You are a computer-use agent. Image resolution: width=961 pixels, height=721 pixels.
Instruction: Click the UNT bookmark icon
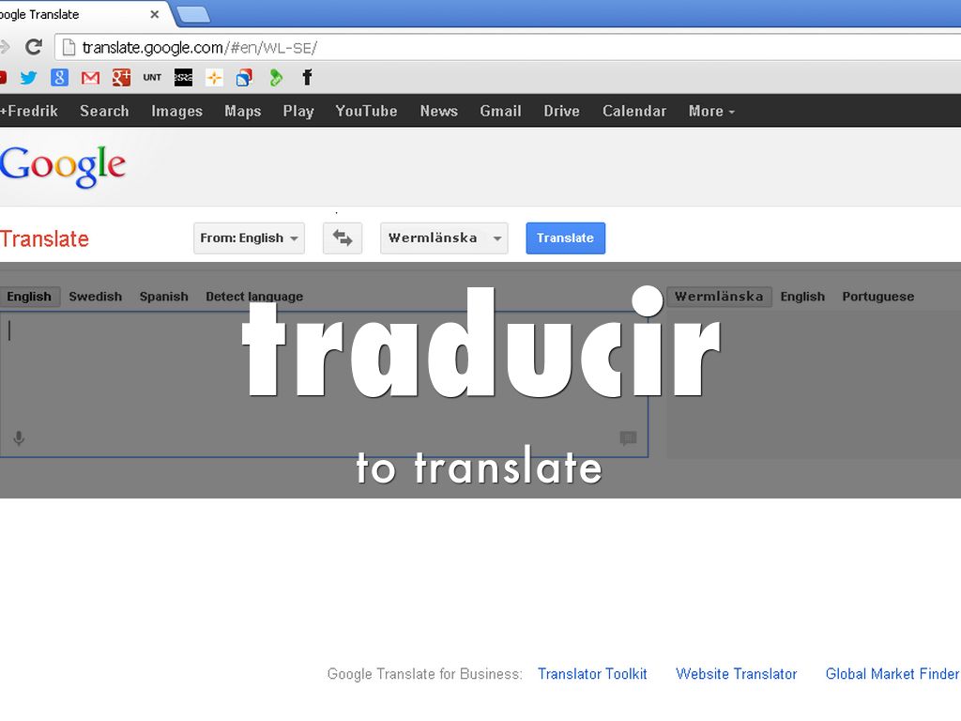[x=152, y=78]
